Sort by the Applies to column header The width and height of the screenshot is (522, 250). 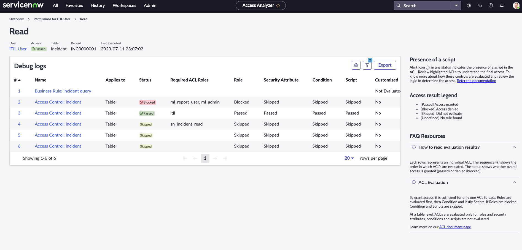coord(115,80)
